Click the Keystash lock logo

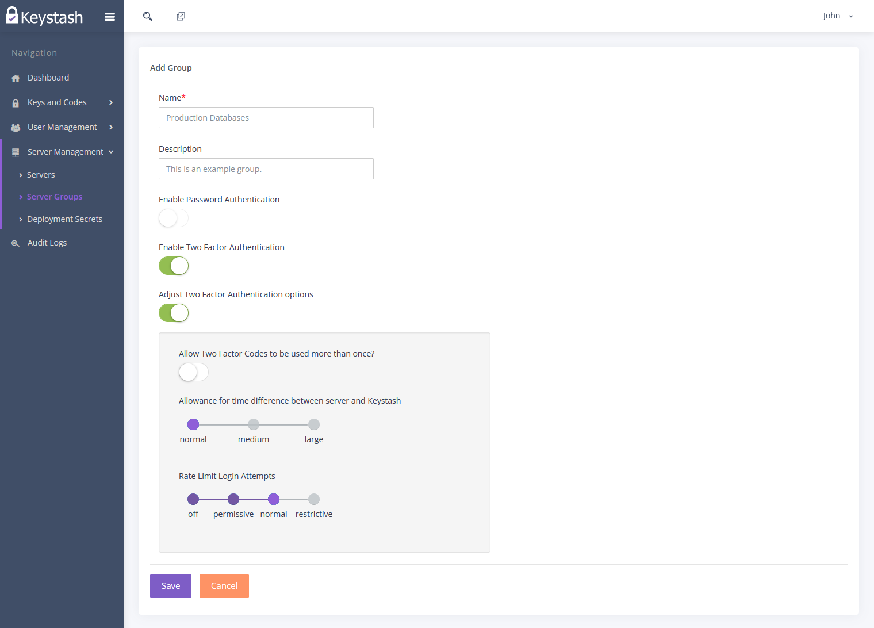click(x=12, y=15)
